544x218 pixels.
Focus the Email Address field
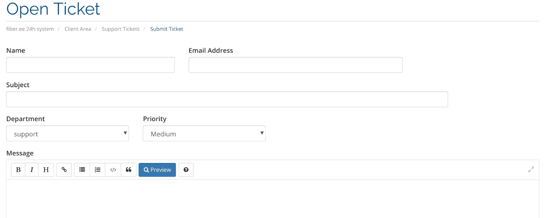[296, 65]
